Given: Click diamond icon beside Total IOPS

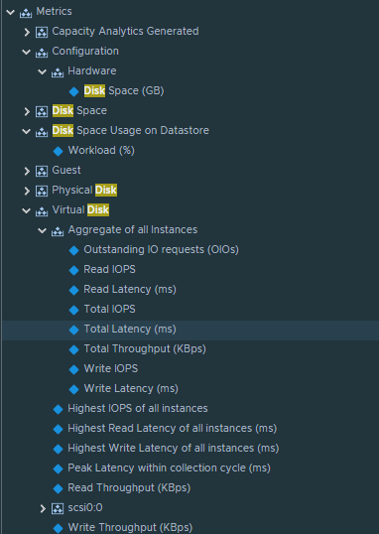Looking at the screenshot, I should click(73, 310).
